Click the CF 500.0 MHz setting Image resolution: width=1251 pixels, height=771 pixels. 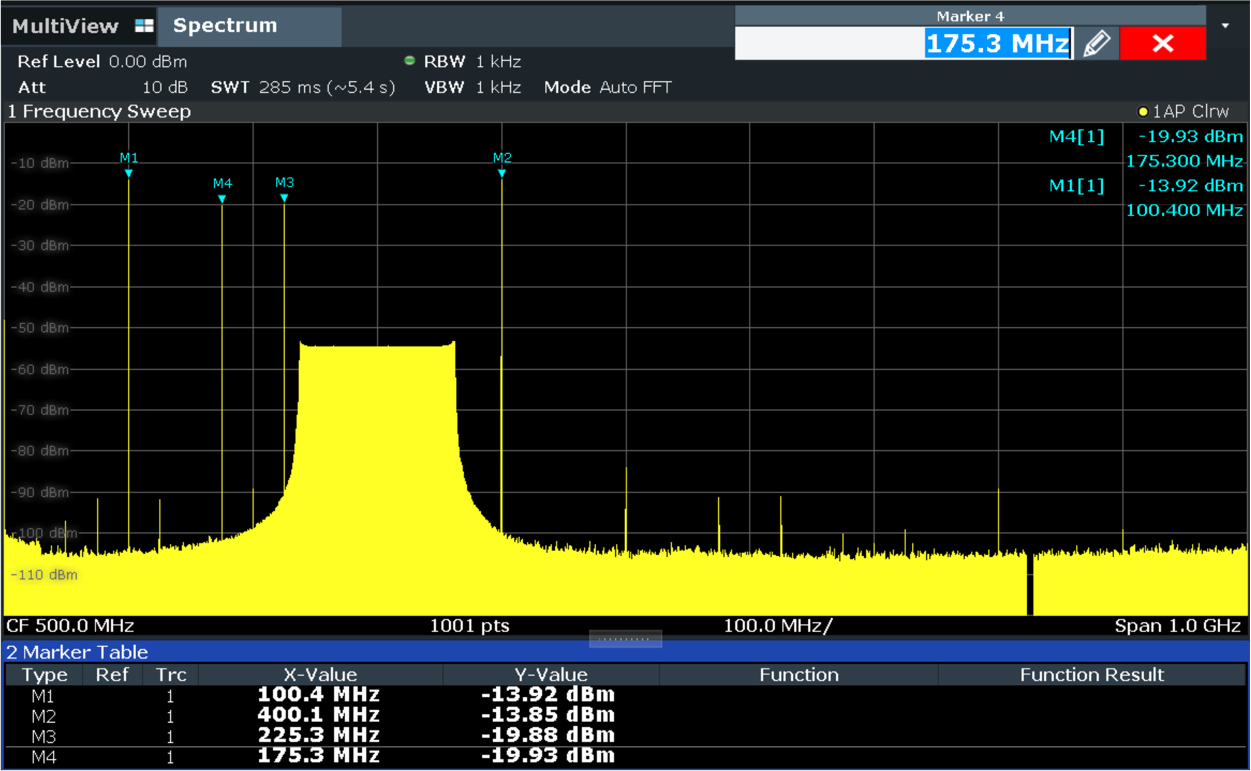click(69, 625)
